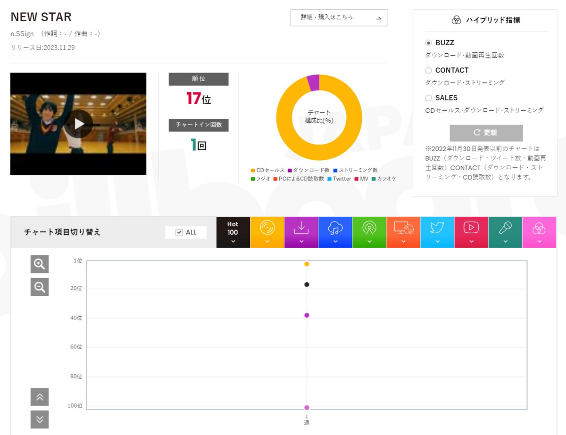
Task: Click the double up arrow button
Action: pos(40,397)
